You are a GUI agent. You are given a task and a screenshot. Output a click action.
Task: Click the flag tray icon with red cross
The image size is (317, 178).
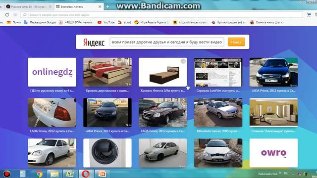coord(300,174)
